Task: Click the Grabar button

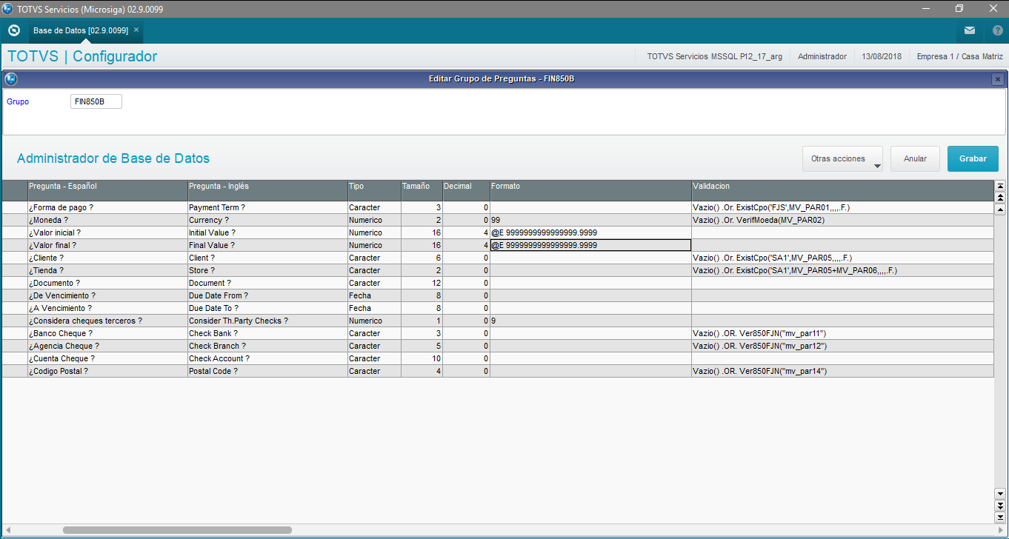Action: tap(973, 158)
